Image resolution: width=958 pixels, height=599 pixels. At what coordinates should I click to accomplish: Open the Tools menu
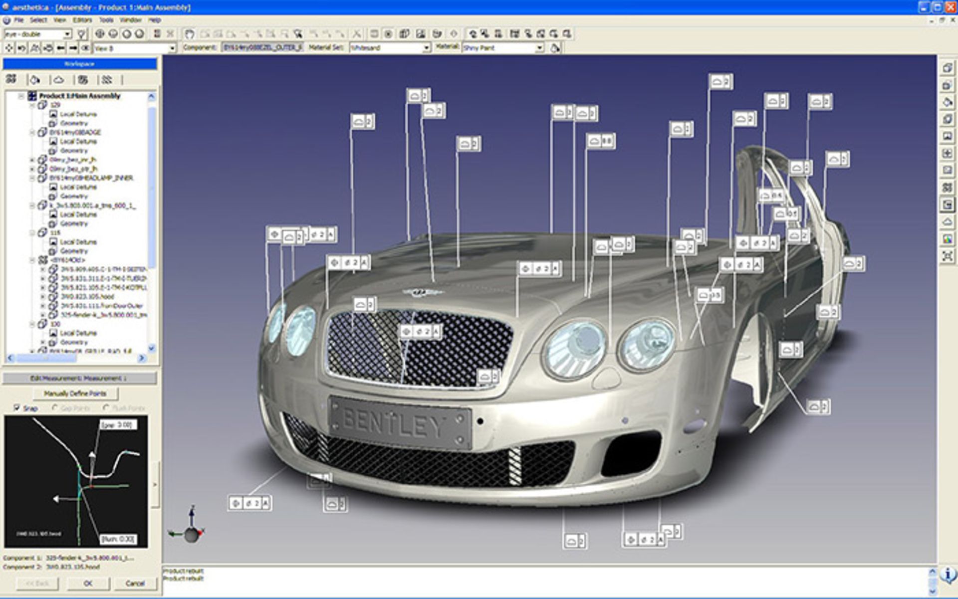point(106,20)
